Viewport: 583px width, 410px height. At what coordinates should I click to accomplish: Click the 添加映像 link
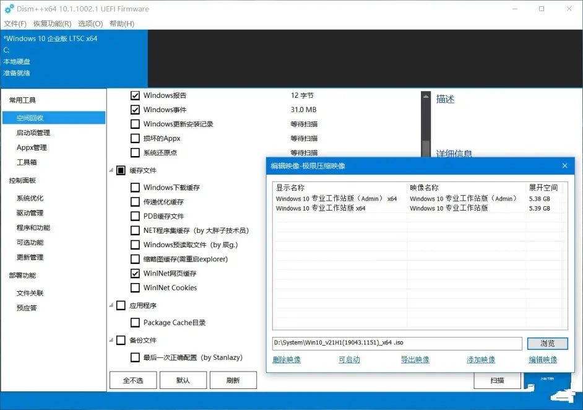(481, 360)
